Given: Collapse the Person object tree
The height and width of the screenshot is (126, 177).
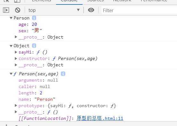Looking at the screenshot, I should click(x=11, y=18).
